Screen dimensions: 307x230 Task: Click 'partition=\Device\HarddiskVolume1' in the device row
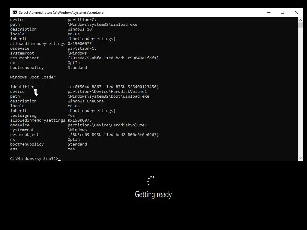[107, 92]
